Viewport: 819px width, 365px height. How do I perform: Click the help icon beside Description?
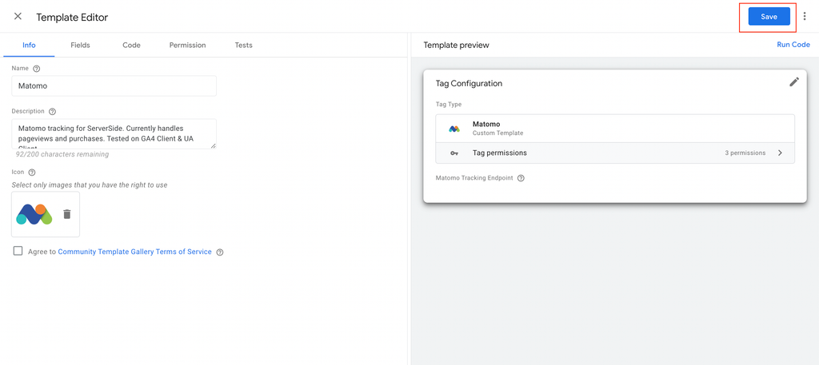52,111
